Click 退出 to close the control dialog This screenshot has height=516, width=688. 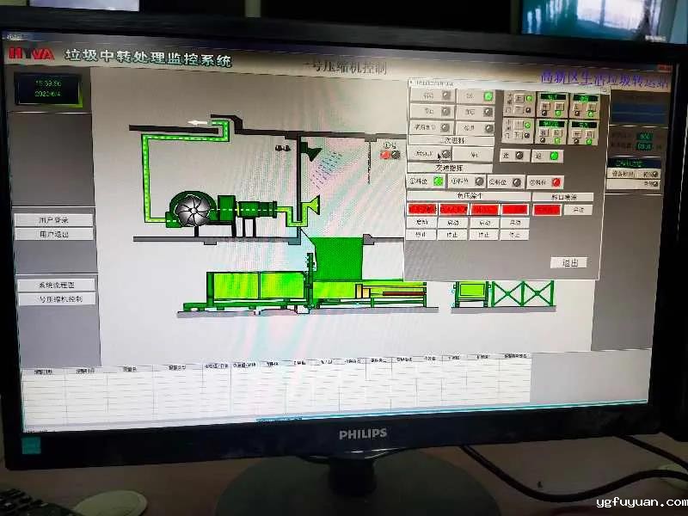569,262
